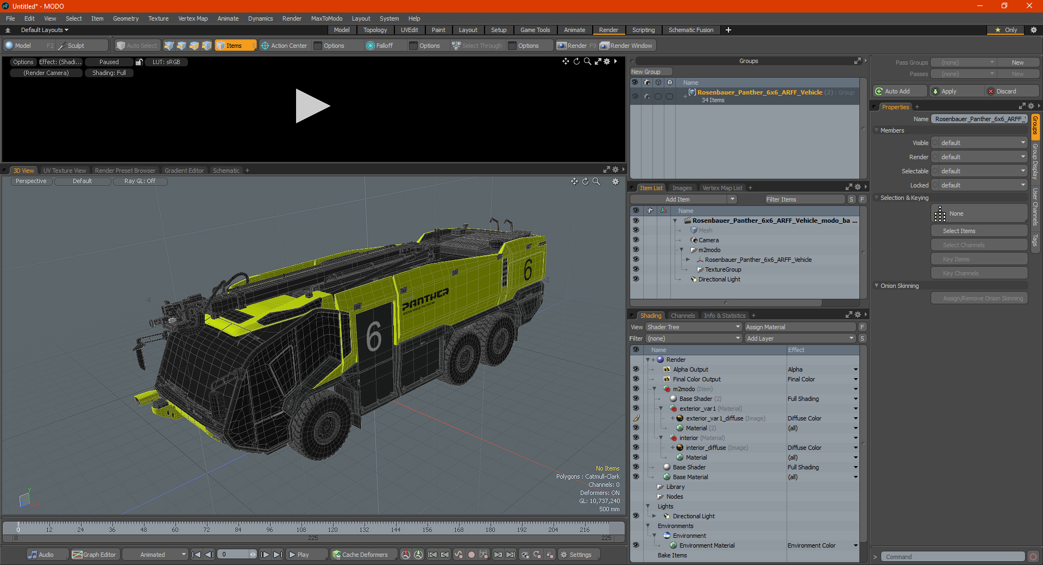Screen dimensions: 1043x565
Task: Open 3D viewport gear settings
Action: pyautogui.click(x=615, y=181)
